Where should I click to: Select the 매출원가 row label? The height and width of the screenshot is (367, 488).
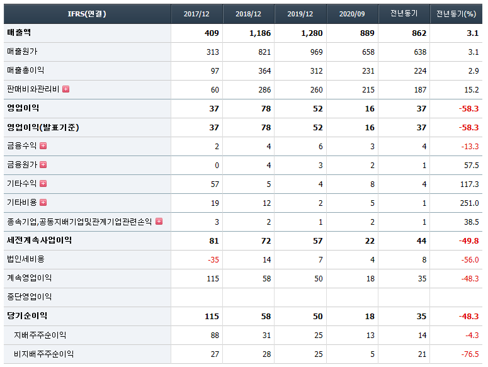pyautogui.click(x=22, y=52)
